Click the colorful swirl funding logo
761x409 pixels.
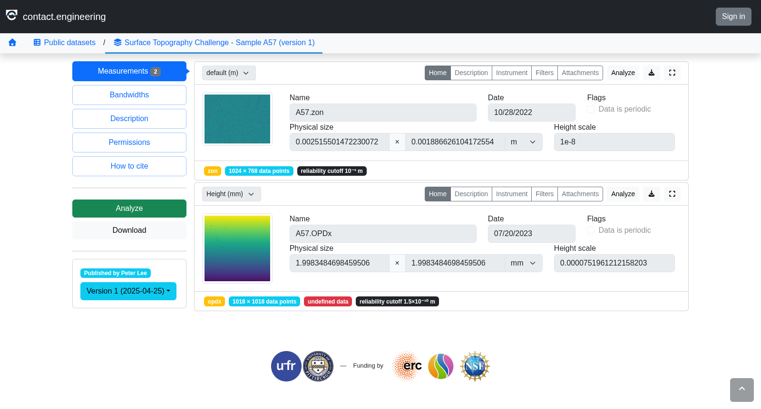pyautogui.click(x=441, y=366)
